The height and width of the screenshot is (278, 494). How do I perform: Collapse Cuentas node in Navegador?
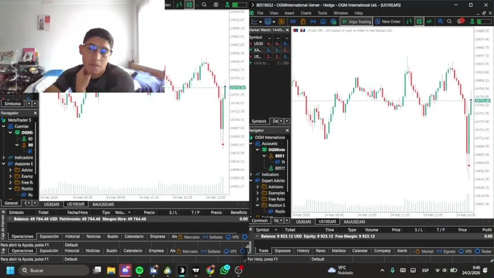pos(3,126)
